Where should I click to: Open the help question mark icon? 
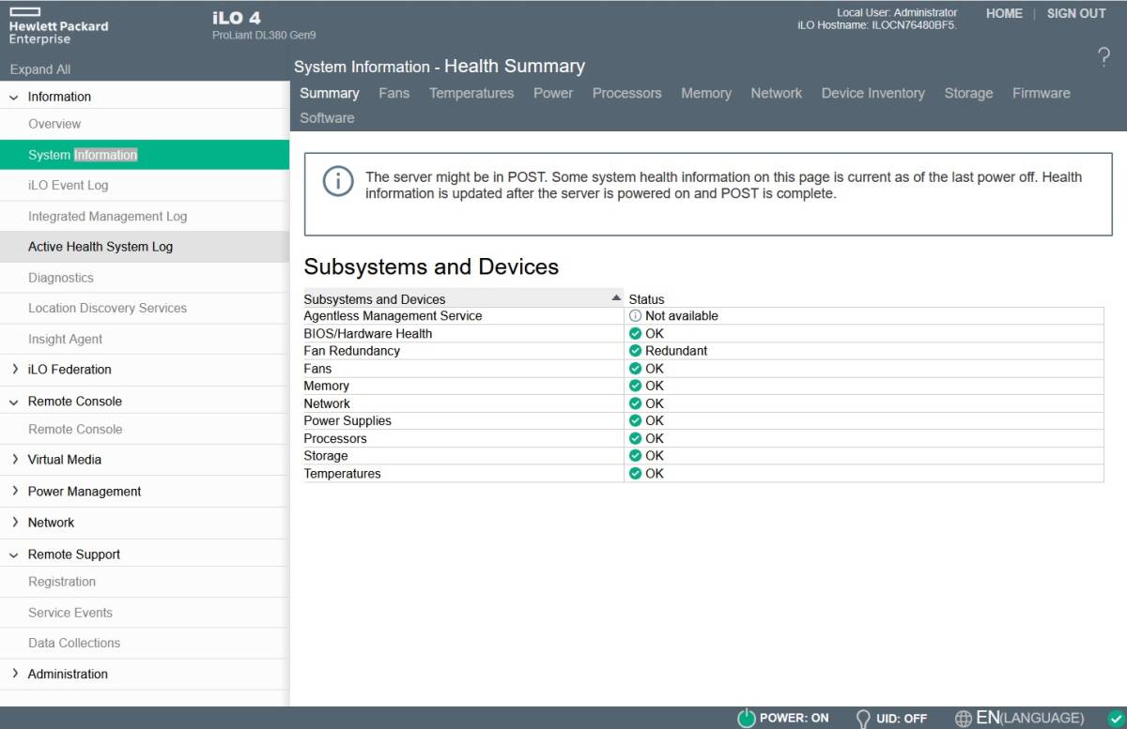1104,57
